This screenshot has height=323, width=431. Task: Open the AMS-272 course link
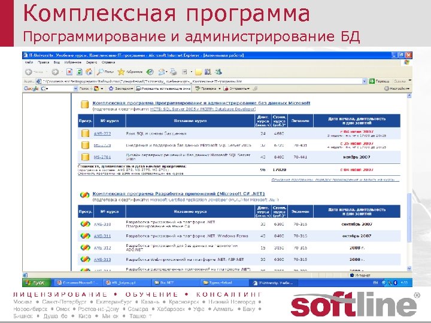point(102,133)
